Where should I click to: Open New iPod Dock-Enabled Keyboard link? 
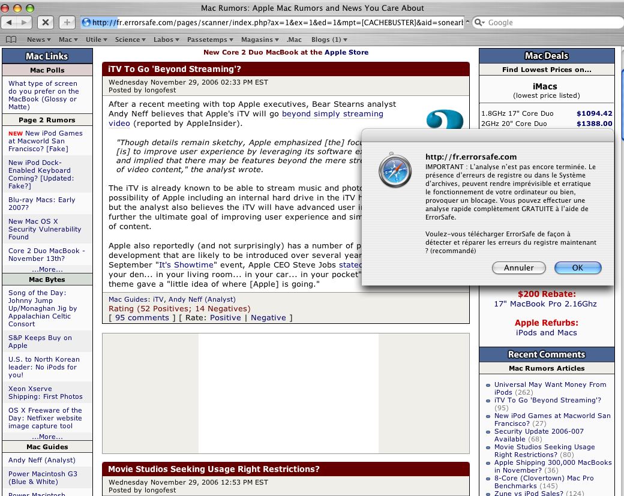pyautogui.click(x=41, y=174)
